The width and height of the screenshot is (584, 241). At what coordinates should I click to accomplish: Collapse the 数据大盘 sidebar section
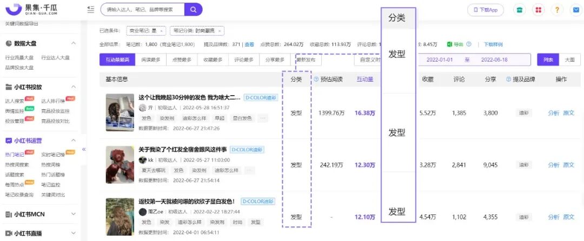click(x=74, y=44)
